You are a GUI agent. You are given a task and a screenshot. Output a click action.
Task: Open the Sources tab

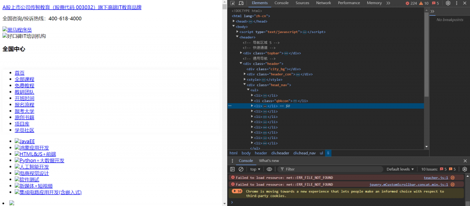pos(302,3)
